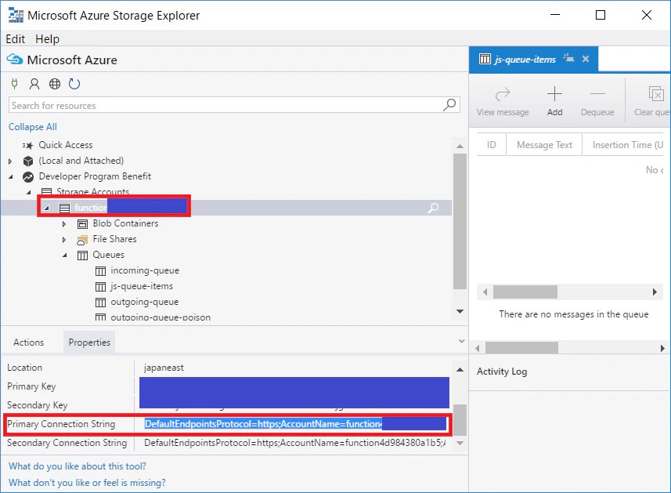Click the Primary Connection String value
The height and width of the screenshot is (493, 671).
click(x=295, y=424)
